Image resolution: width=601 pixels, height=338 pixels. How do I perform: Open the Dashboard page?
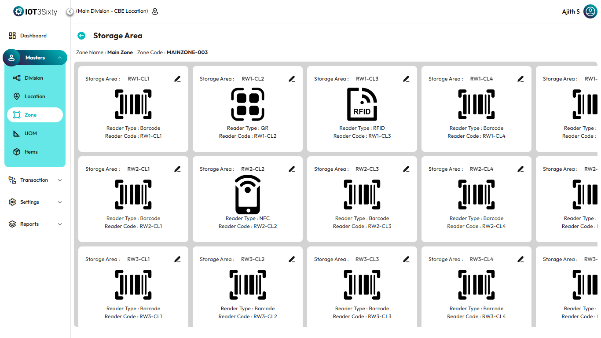(x=33, y=36)
